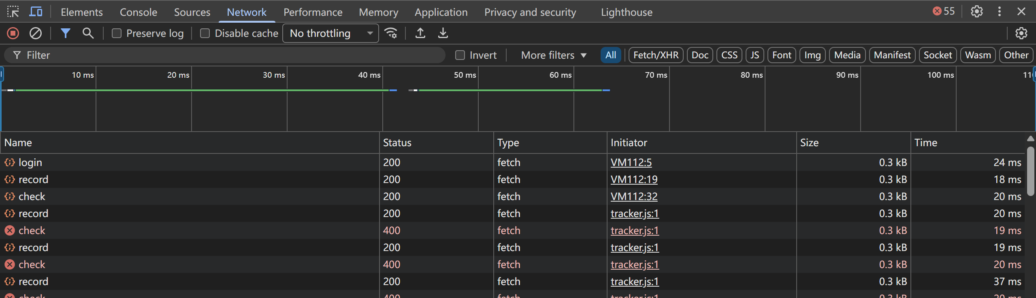The width and height of the screenshot is (1036, 298).
Task: Select the Fetch/XHR type filter
Action: (656, 55)
